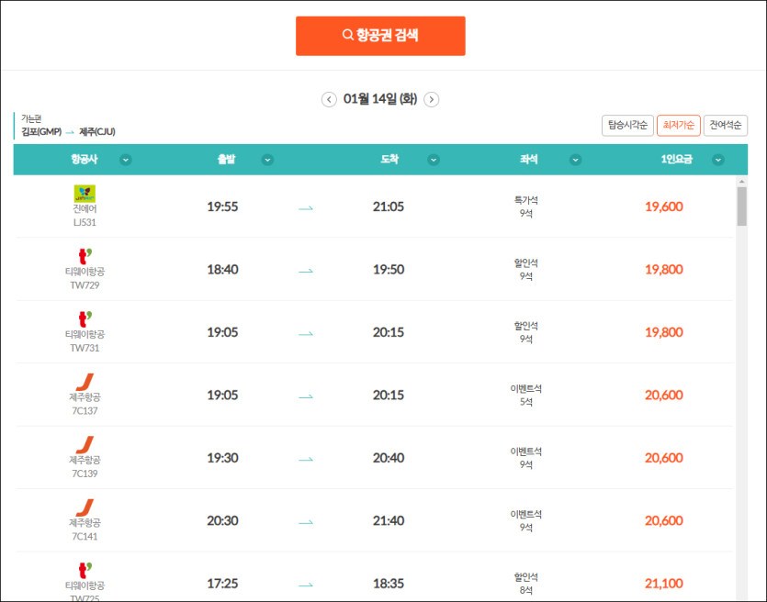Open the 출발 column dropdown arrow
The width and height of the screenshot is (767, 602).
coord(267,160)
